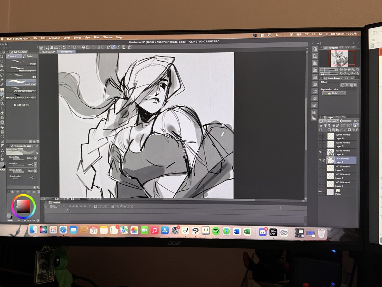The image size is (382, 287).
Task: Click the help question mark command bar icon
Action: (x=130, y=47)
